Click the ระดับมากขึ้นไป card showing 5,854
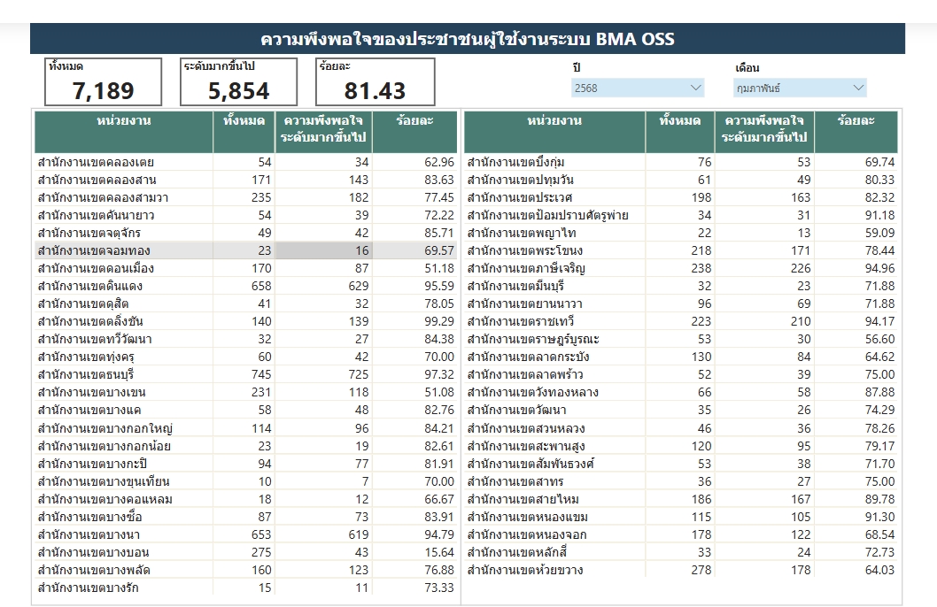Image resolution: width=937 pixels, height=607 pixels. click(x=238, y=81)
